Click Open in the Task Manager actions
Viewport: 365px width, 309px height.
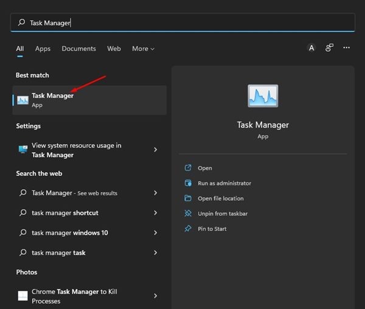[205, 168]
